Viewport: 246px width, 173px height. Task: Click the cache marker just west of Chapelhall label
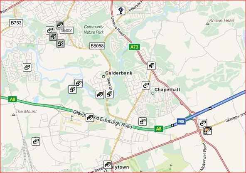146,85
